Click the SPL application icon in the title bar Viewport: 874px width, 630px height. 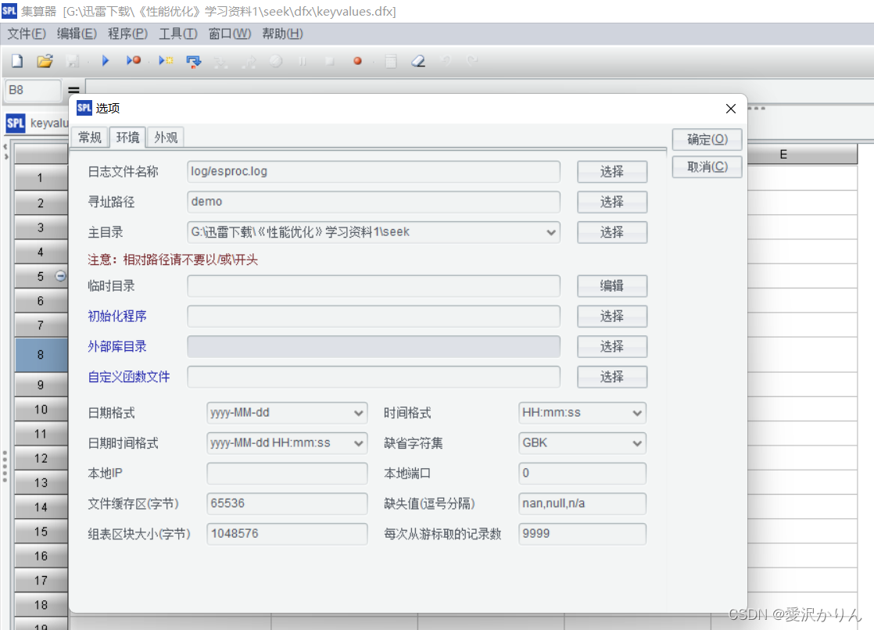point(9,11)
